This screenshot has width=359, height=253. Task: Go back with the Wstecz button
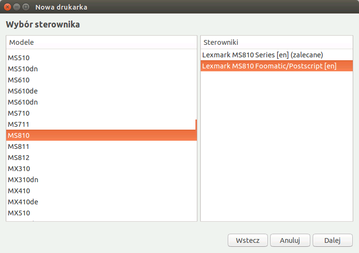click(248, 240)
